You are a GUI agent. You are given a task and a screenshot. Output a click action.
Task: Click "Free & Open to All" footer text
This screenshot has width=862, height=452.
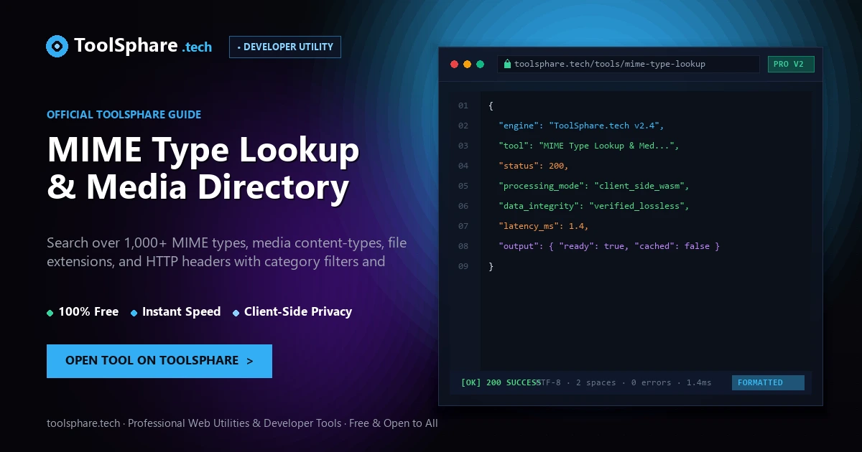coord(394,423)
